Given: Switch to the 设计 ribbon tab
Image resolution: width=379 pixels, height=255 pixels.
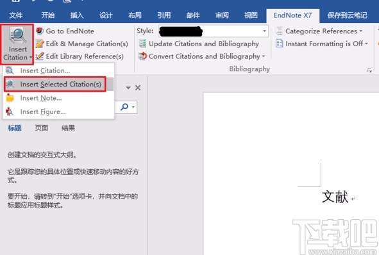Looking at the screenshot, I should click(x=106, y=15).
